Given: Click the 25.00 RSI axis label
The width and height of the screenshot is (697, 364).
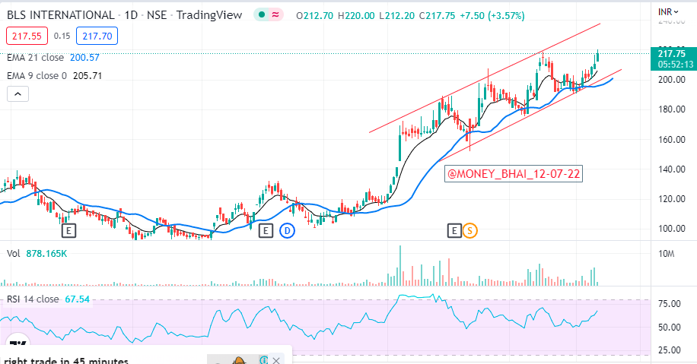Looking at the screenshot, I should click(x=670, y=350).
